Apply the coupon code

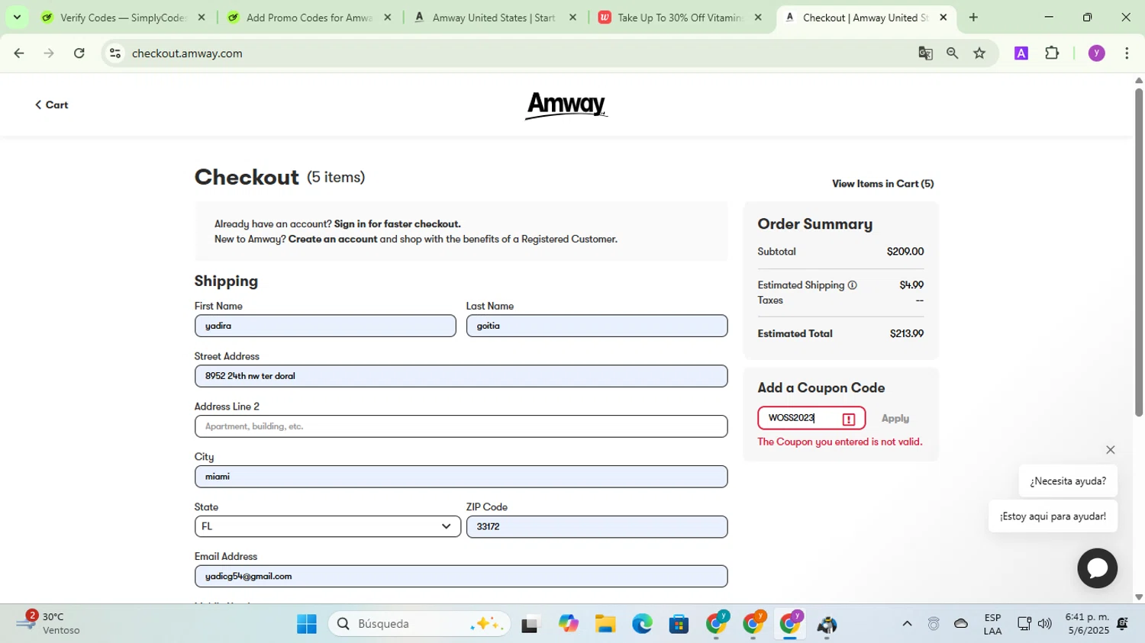click(895, 419)
